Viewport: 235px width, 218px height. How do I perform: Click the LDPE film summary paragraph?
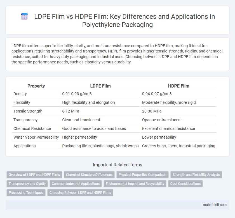click(x=117, y=54)
